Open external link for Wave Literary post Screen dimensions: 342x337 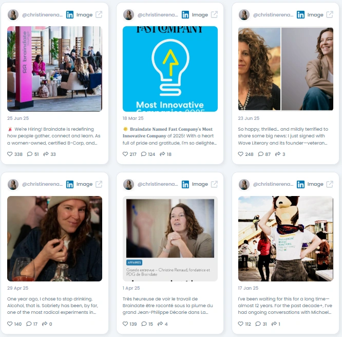pyautogui.click(x=330, y=14)
